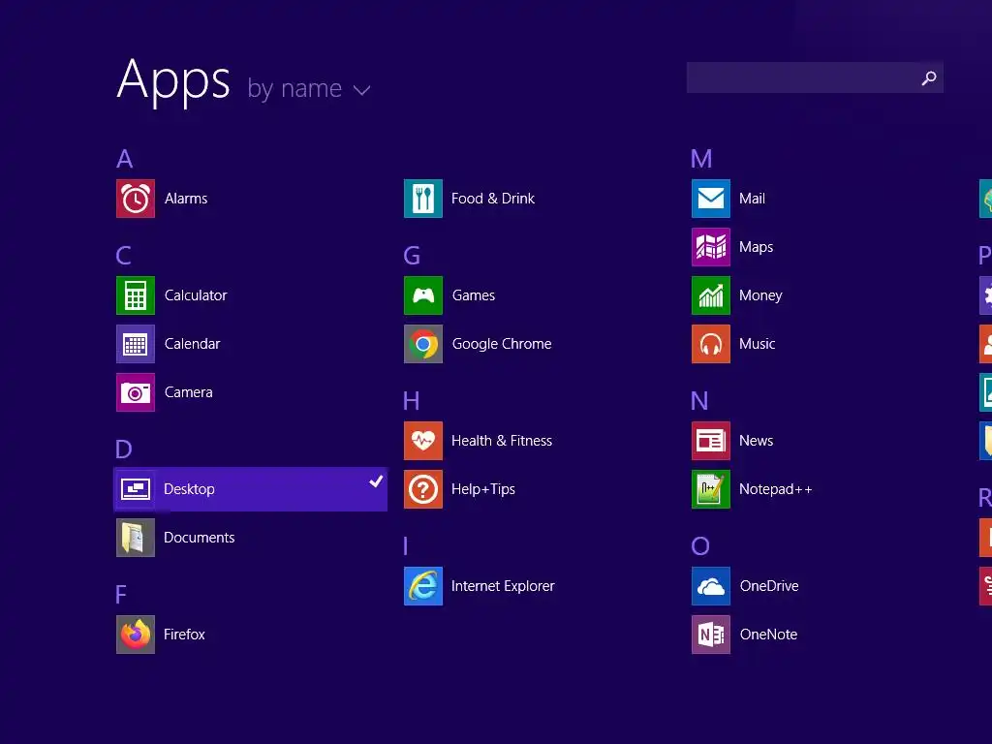Click the 'OneNote' text label

[x=768, y=635]
